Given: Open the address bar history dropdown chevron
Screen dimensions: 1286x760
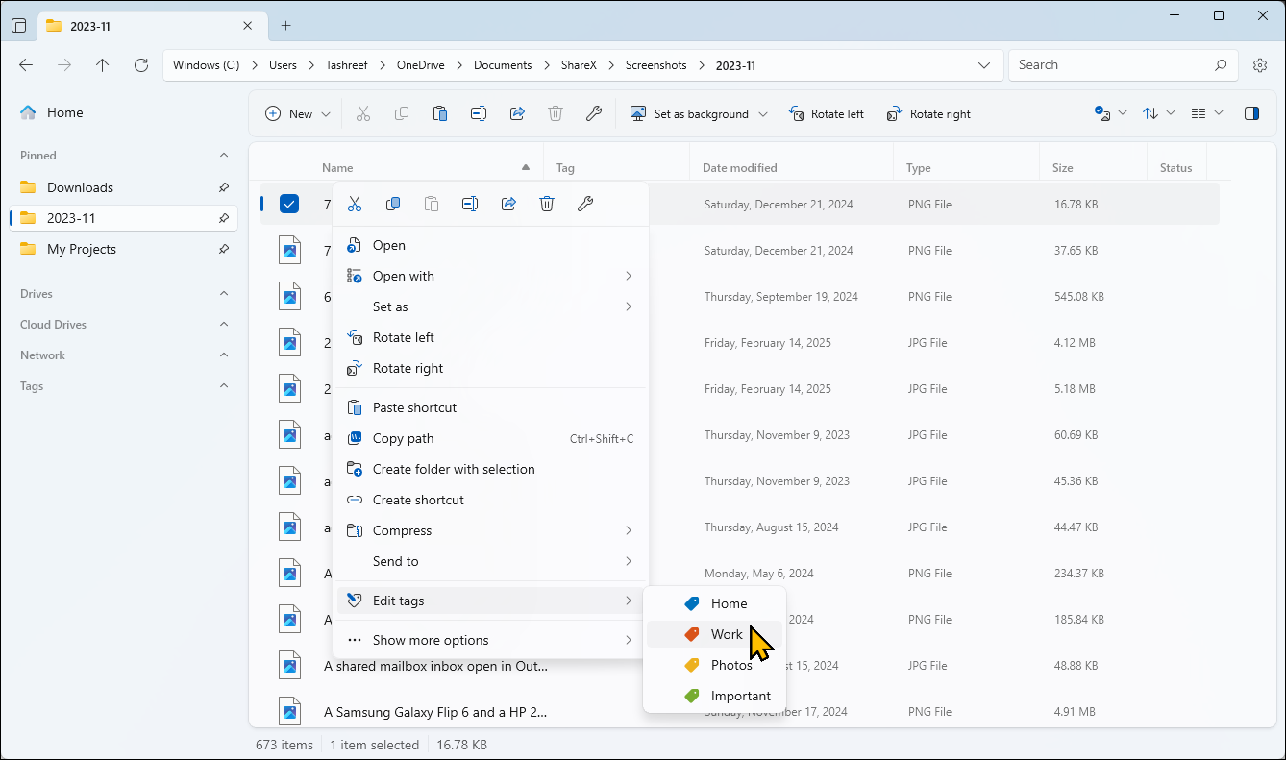Looking at the screenshot, I should [x=984, y=65].
